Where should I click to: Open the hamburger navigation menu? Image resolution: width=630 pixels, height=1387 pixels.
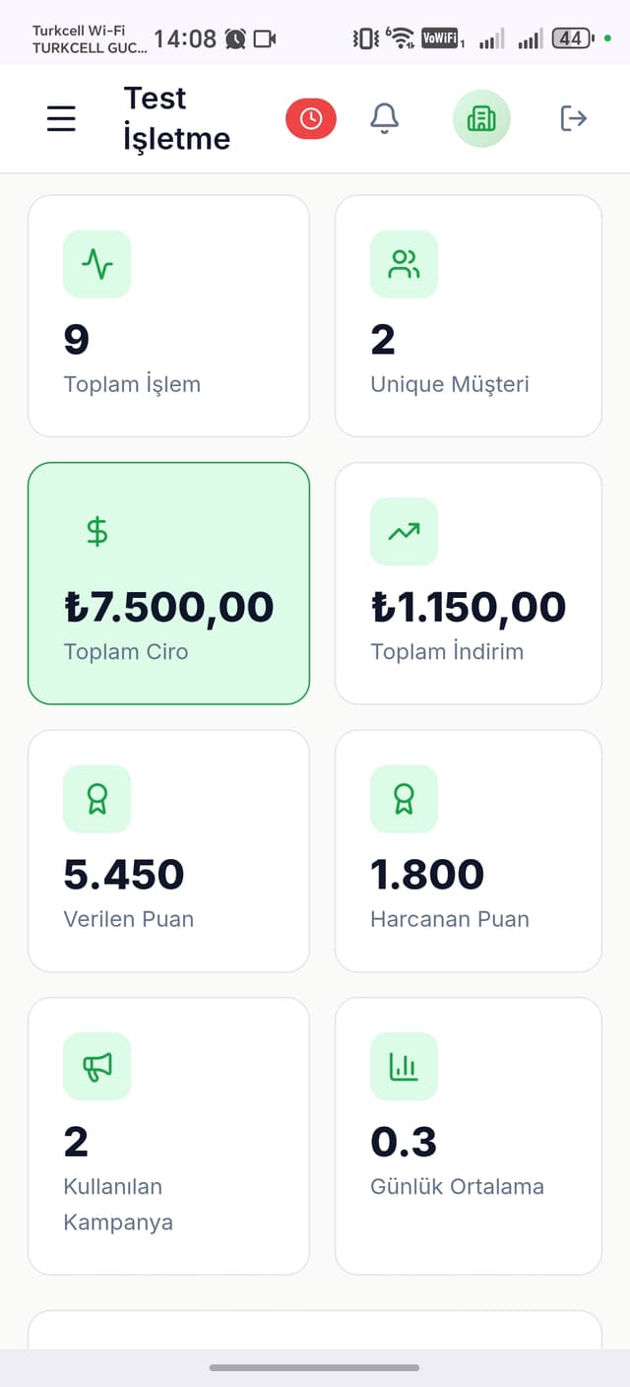61,117
